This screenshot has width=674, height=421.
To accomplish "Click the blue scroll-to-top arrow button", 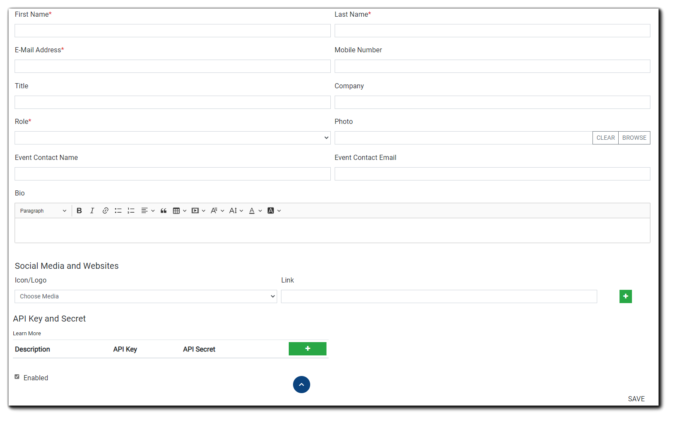I will [x=302, y=385].
